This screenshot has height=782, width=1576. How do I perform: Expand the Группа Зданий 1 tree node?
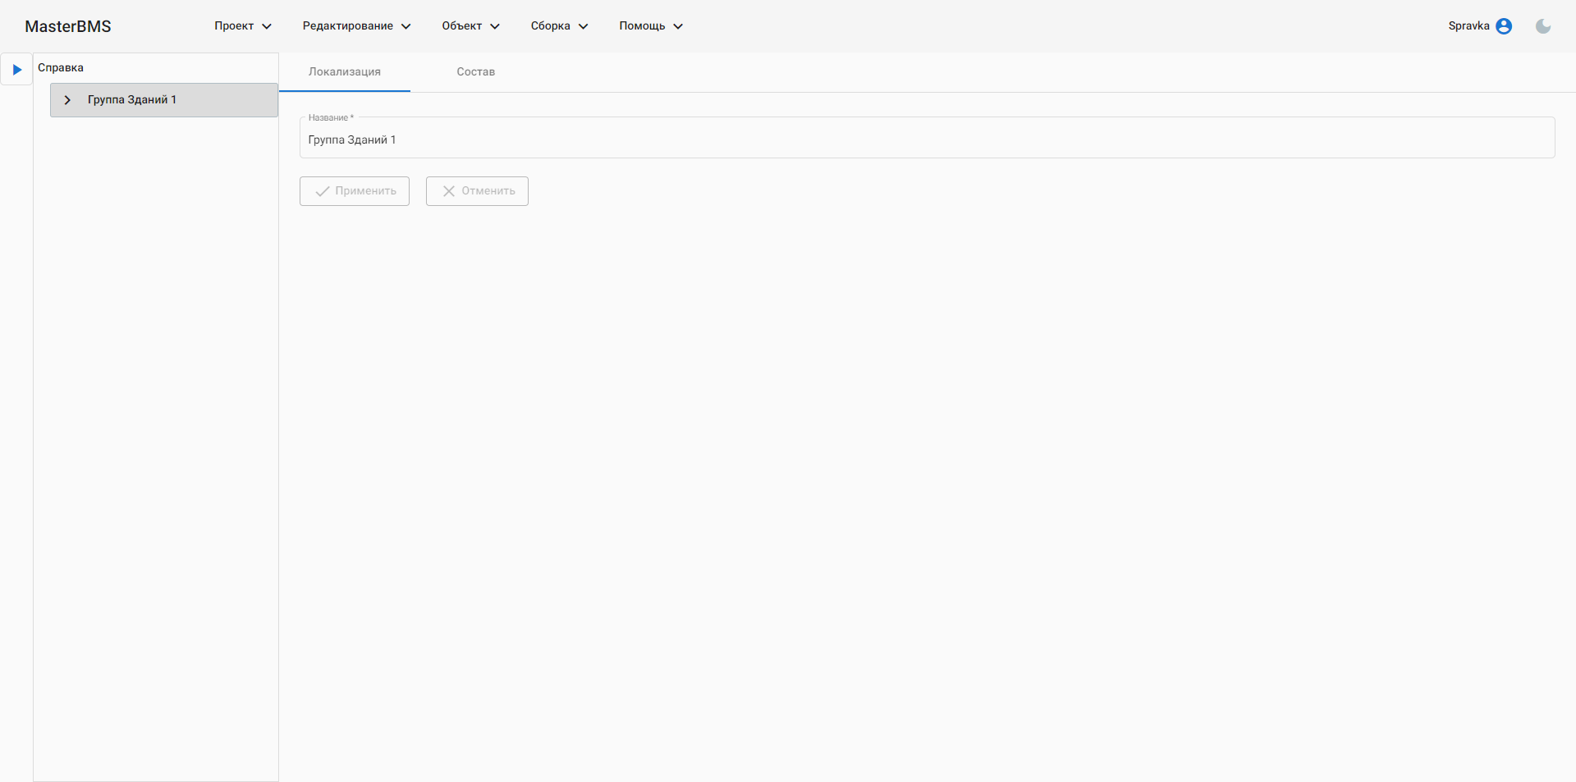pos(67,100)
